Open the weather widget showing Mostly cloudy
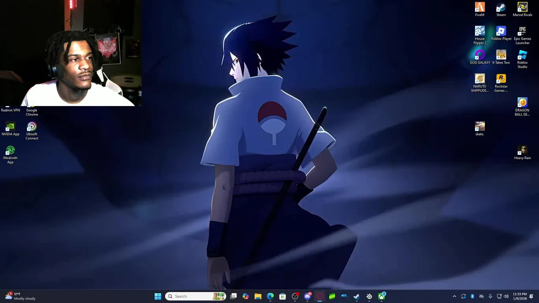This screenshot has width=539, height=303. tap(20, 296)
